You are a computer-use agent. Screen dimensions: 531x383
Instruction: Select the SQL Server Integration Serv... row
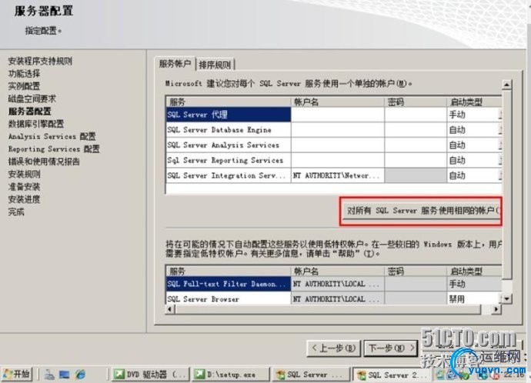click(x=229, y=175)
